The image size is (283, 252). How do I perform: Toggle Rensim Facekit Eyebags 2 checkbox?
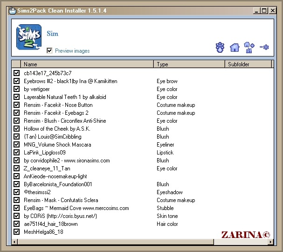[x=17, y=113]
